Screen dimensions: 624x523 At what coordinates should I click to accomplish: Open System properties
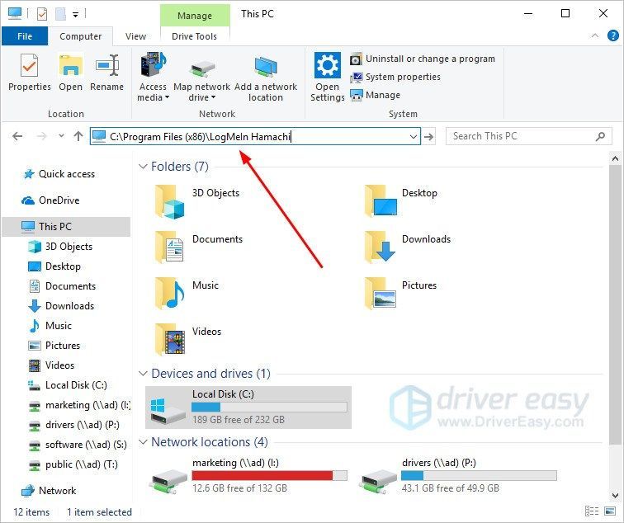click(395, 77)
